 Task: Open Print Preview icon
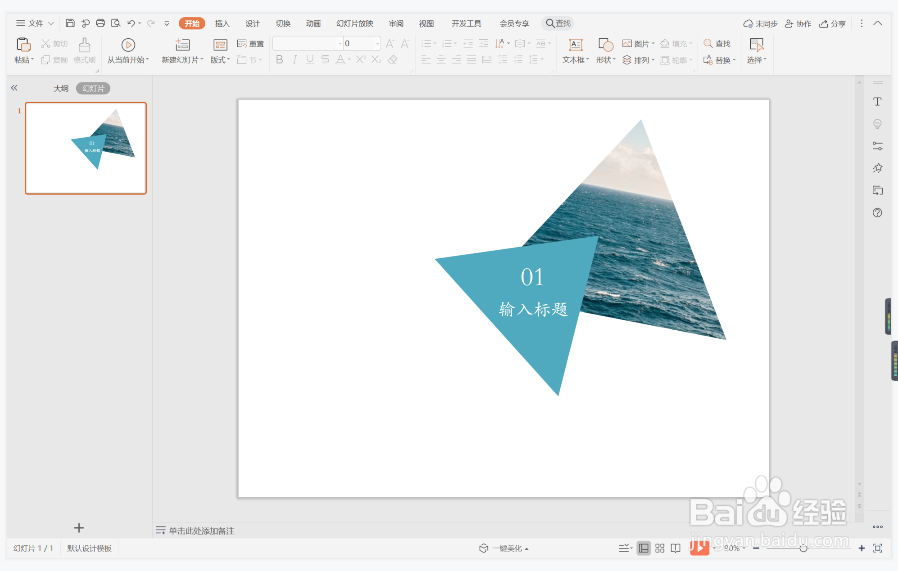[x=116, y=23]
